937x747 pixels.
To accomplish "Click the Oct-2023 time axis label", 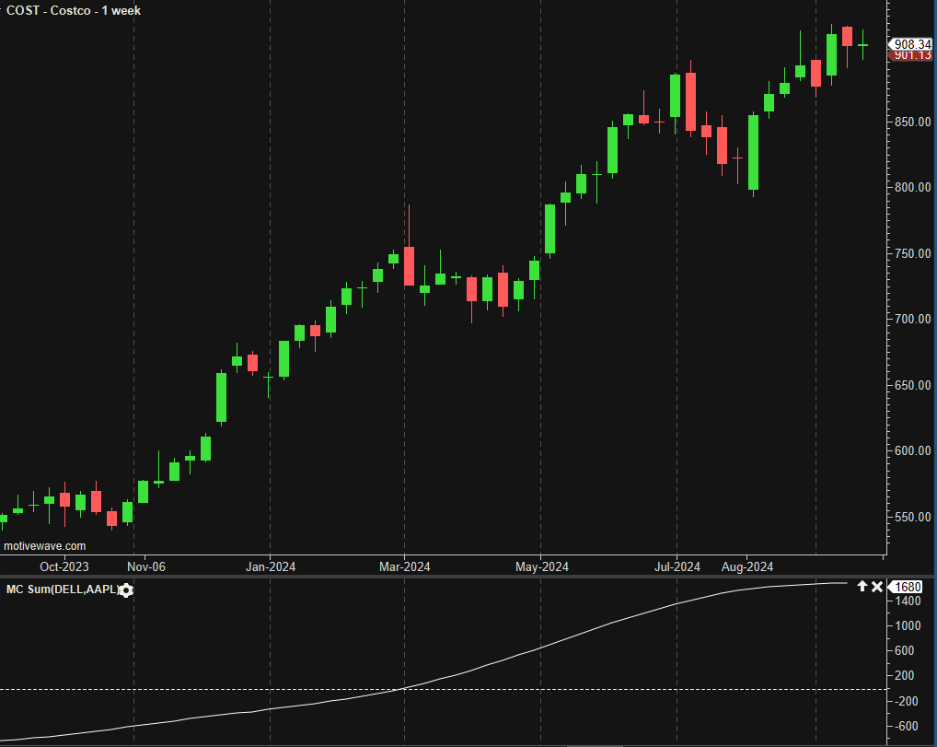I will tap(64, 566).
